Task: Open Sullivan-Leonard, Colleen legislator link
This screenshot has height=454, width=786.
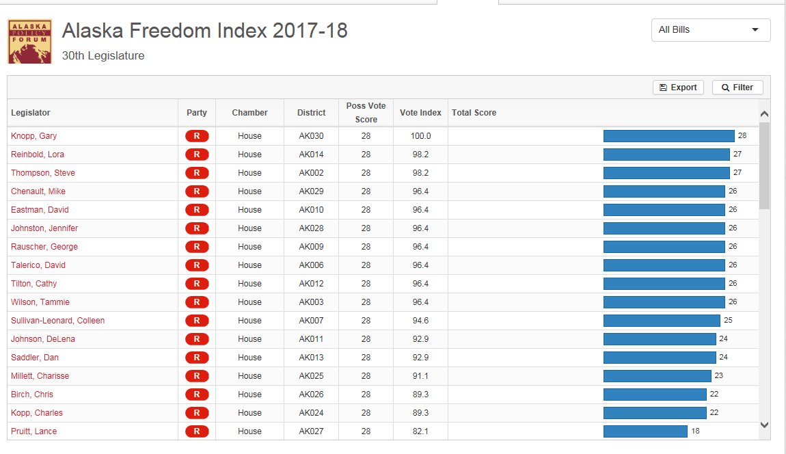Action: coord(57,321)
